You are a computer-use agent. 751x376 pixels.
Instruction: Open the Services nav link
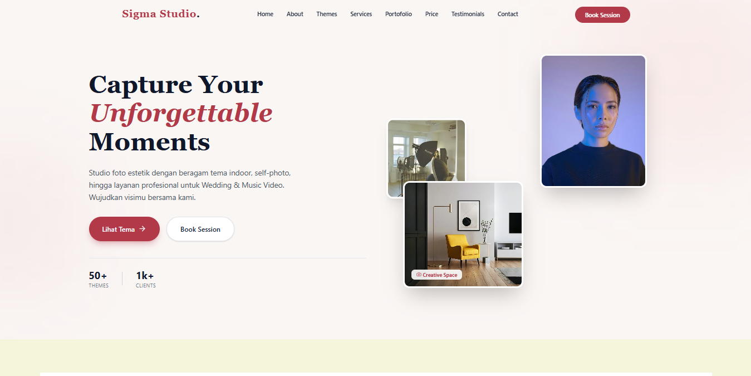(x=361, y=14)
